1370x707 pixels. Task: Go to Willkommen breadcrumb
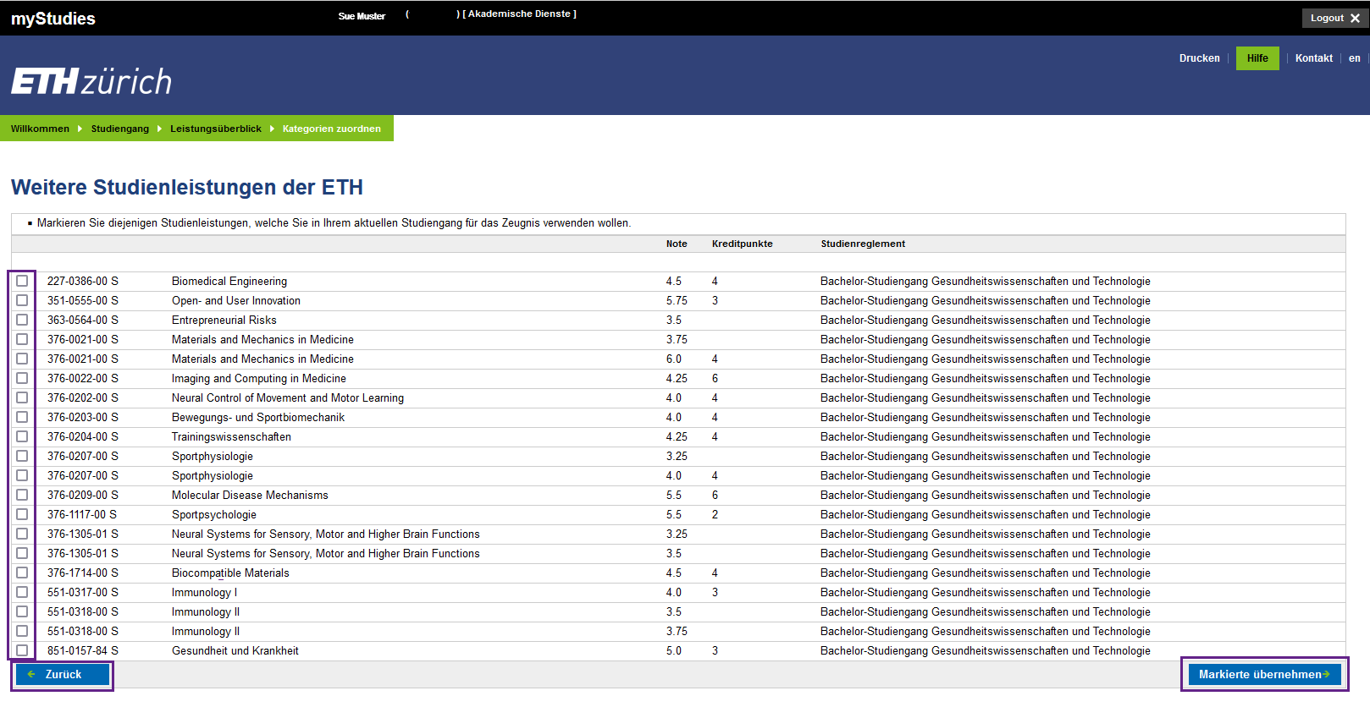click(40, 129)
